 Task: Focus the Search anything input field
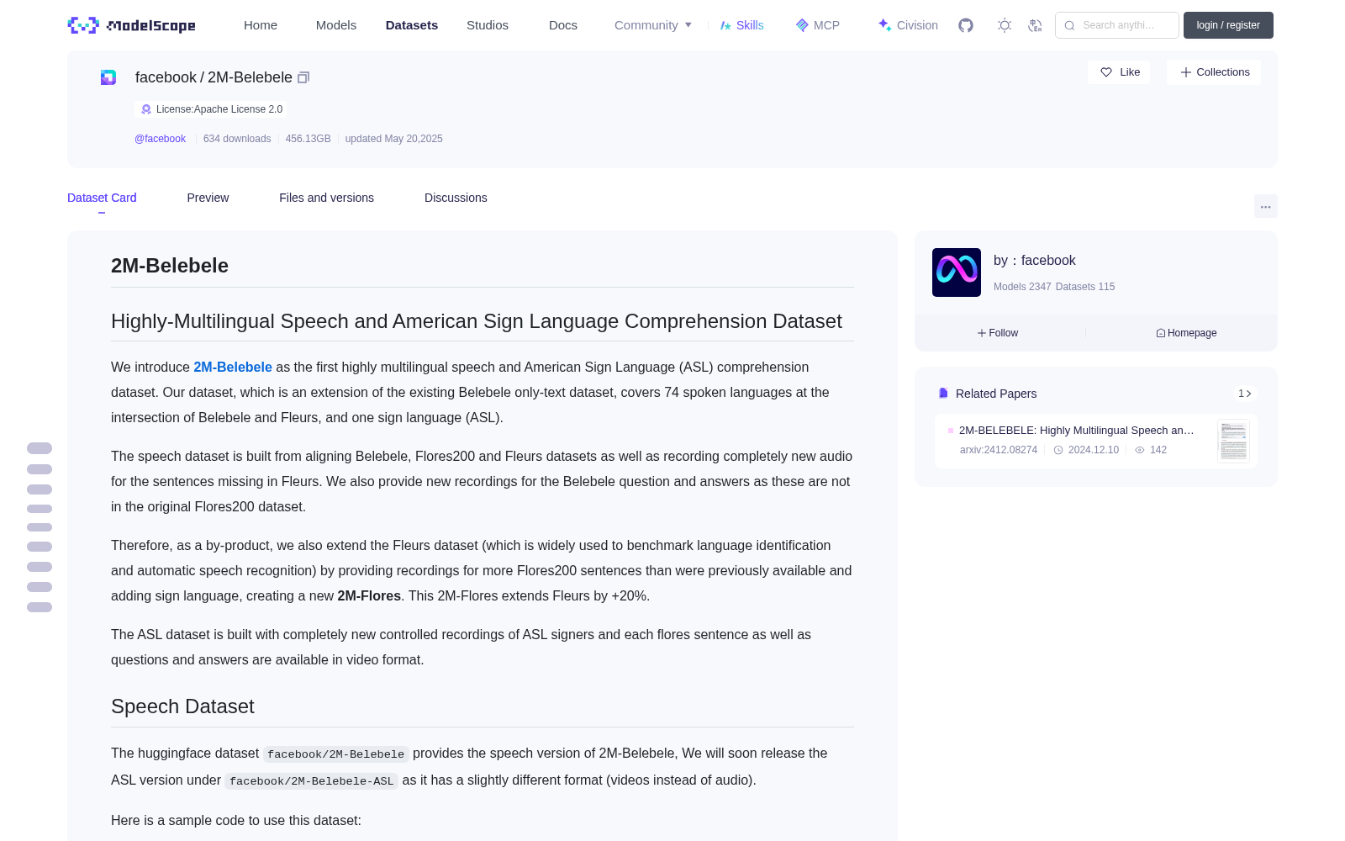(1117, 25)
